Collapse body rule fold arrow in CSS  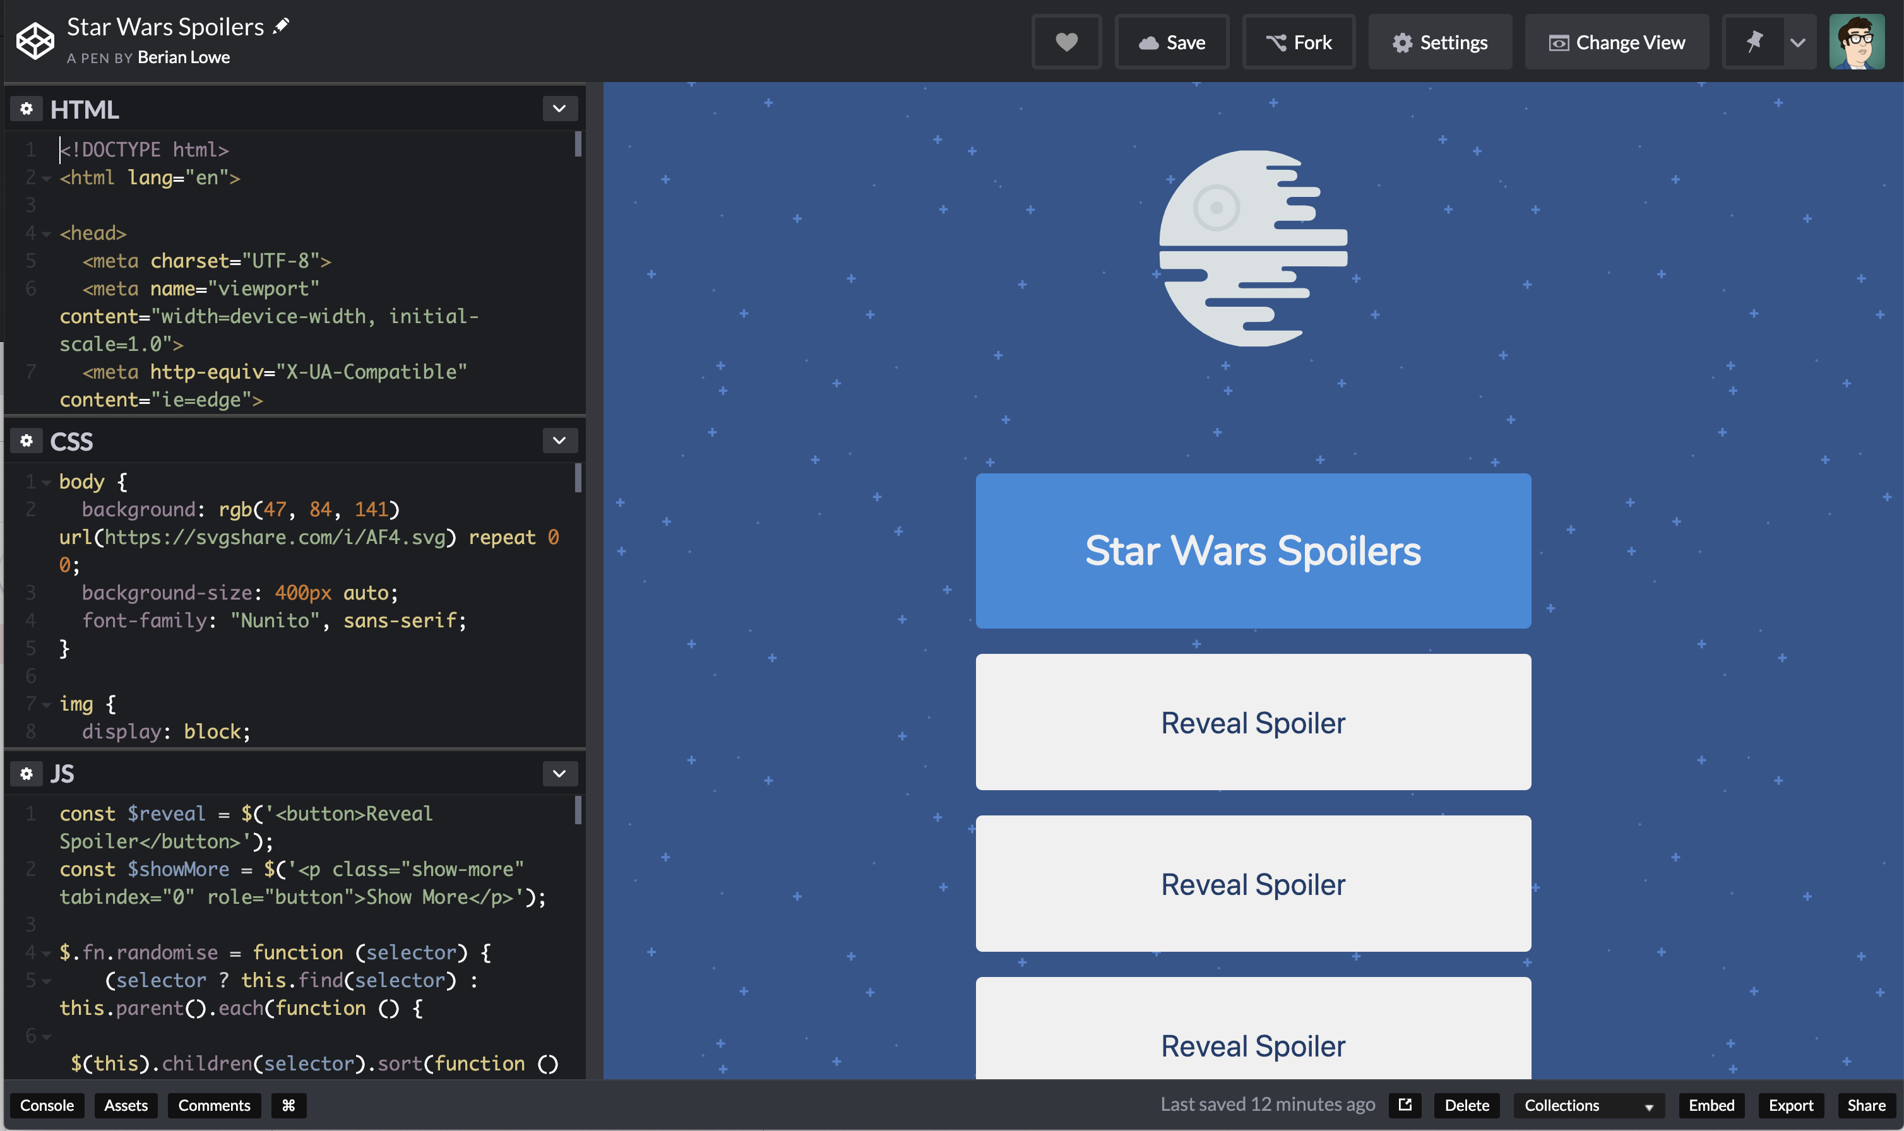(x=47, y=482)
